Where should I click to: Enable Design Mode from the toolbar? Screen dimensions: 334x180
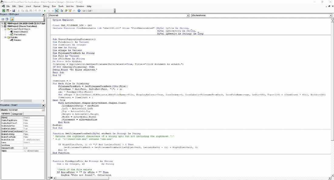coord(57,10)
